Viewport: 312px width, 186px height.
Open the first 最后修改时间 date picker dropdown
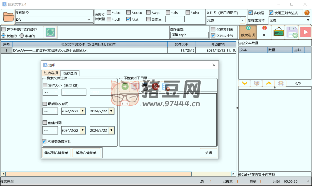83,111
